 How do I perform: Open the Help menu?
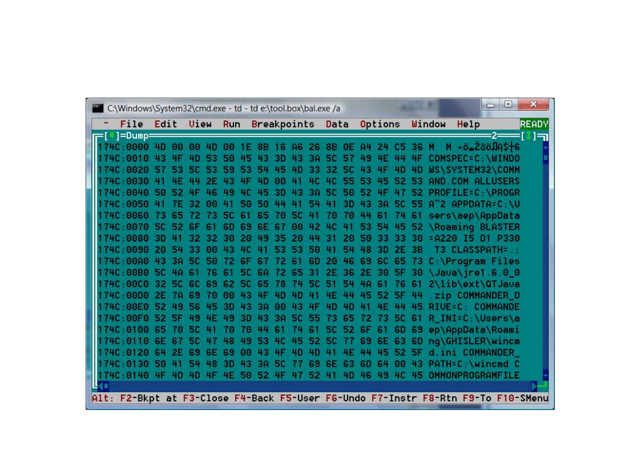(x=468, y=125)
